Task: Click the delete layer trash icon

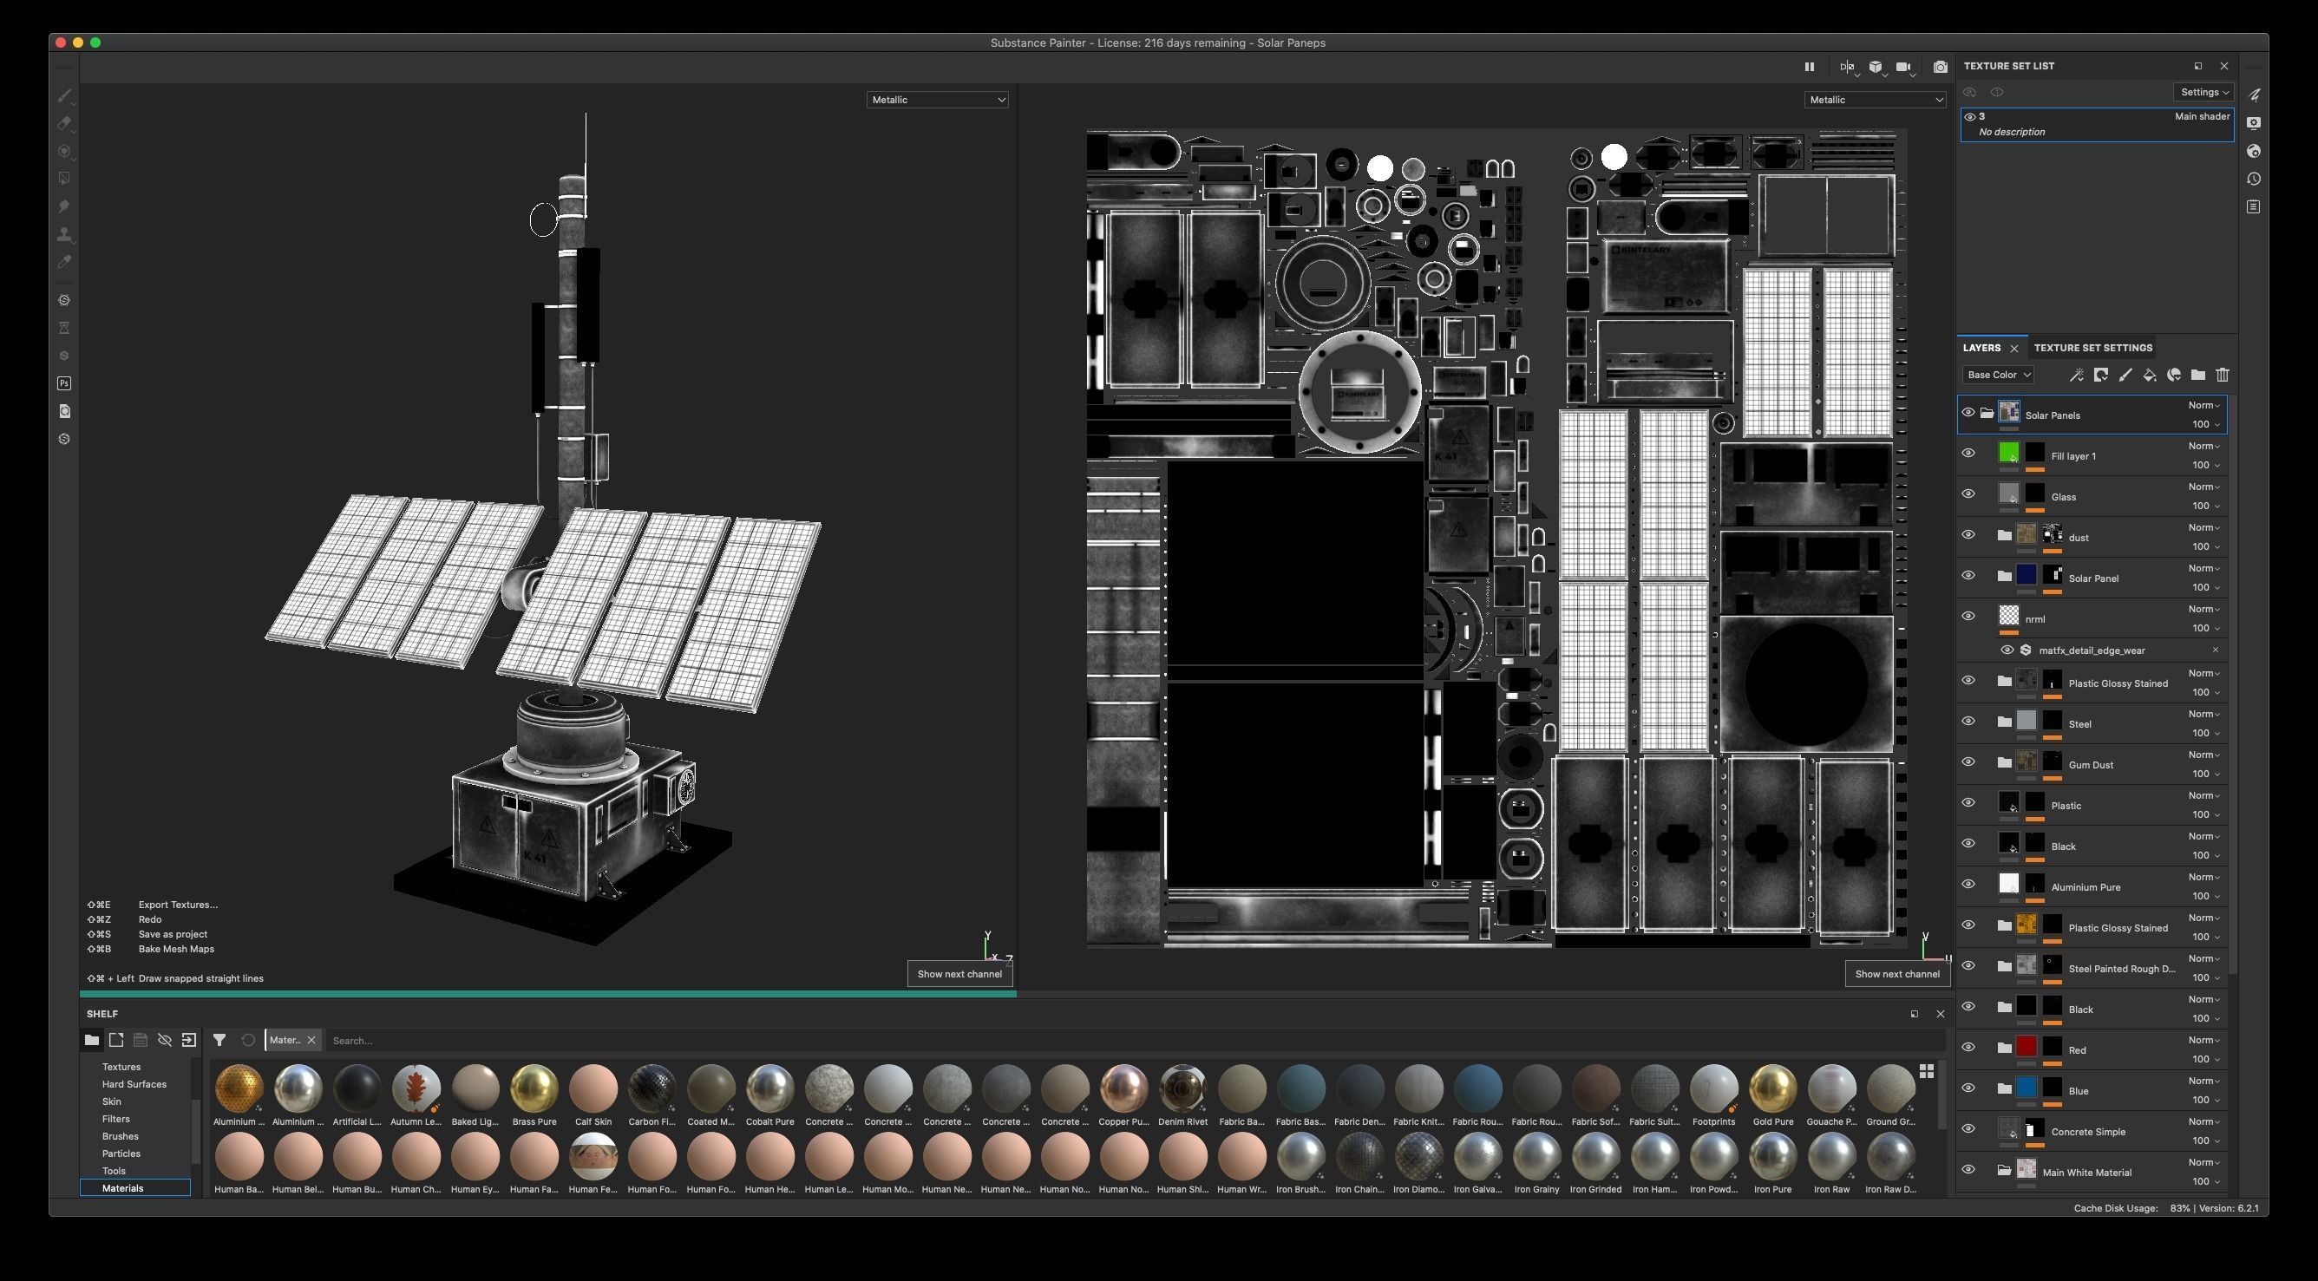Action: tap(2222, 376)
